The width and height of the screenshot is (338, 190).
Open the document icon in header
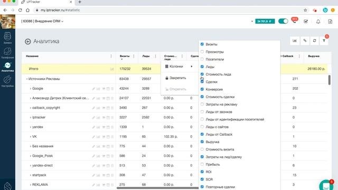click(x=330, y=22)
